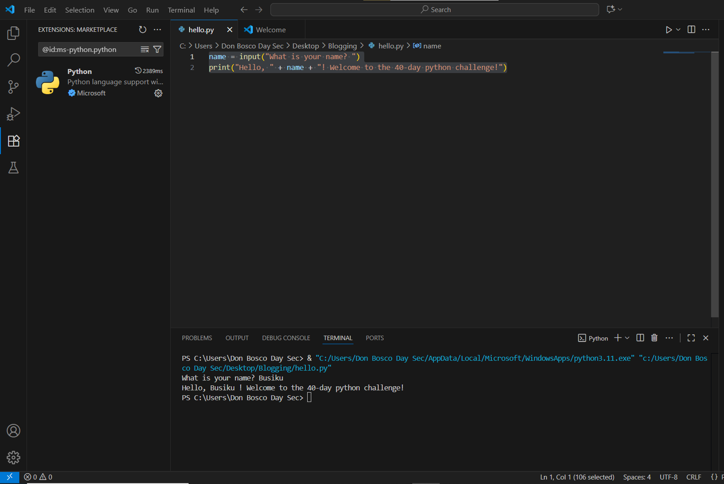Open the Copilot chat dropdown in title bar
The image size is (724, 484).
point(620,10)
